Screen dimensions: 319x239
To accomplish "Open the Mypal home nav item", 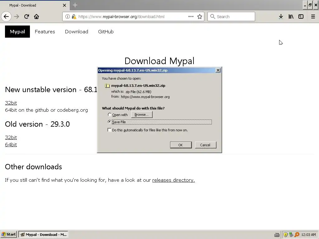I will 17,31.
